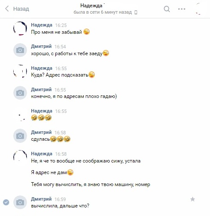Open the three-dots more actions menu
Screen dimensions: 210x216
point(182,9)
